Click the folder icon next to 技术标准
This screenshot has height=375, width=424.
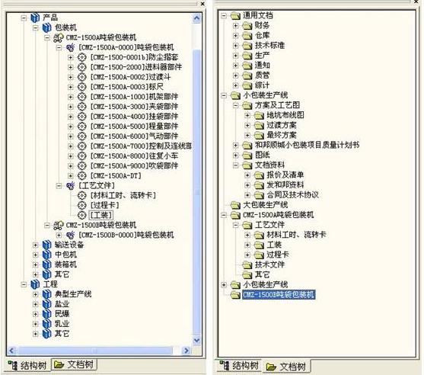pos(247,46)
